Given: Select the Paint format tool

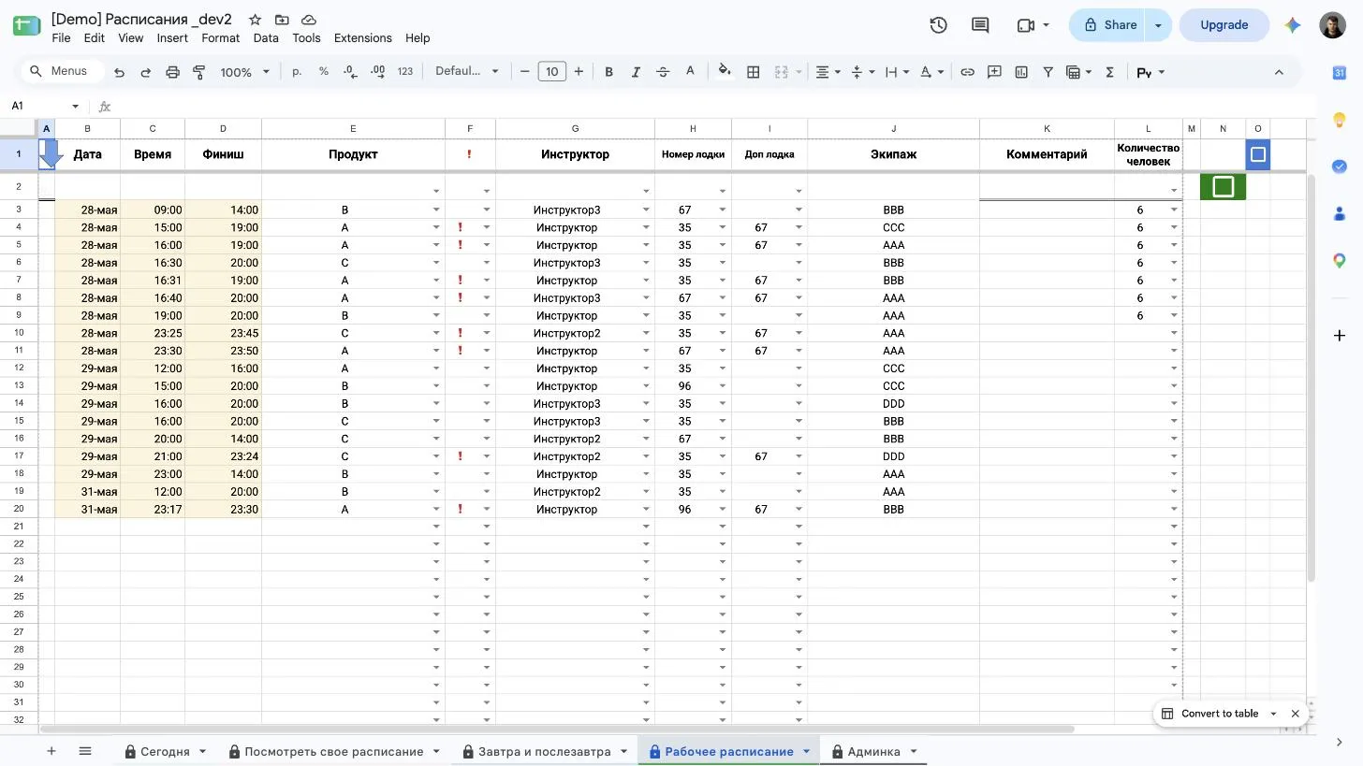Looking at the screenshot, I should 198,72.
